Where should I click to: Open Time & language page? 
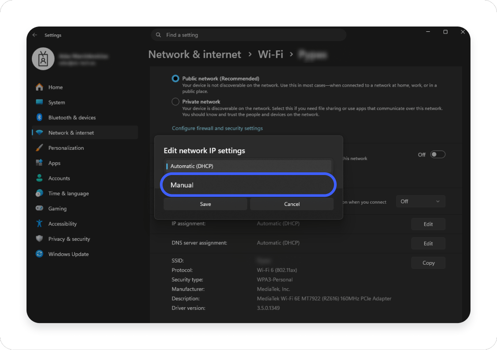85,193
